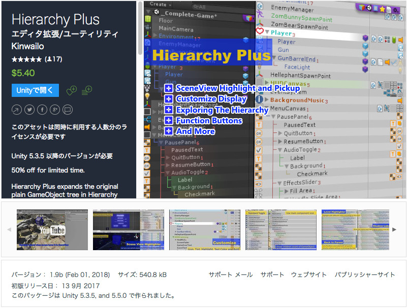
Task: Play the YouTube video thumbnail
Action: coord(52,230)
